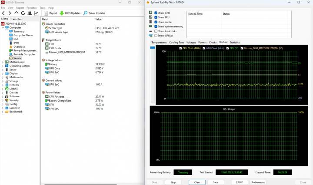Go back using the left arrow toolbar icon
The width and height of the screenshot is (313, 185).
3,13
